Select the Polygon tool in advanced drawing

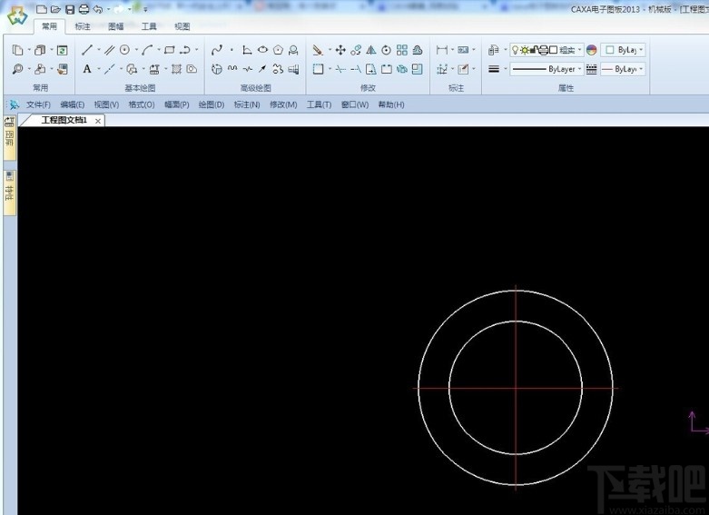278,50
